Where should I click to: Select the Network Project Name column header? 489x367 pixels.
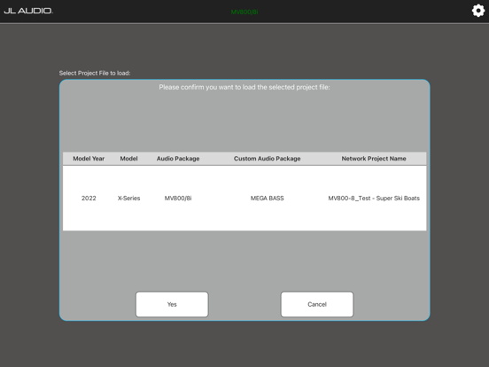tap(374, 159)
